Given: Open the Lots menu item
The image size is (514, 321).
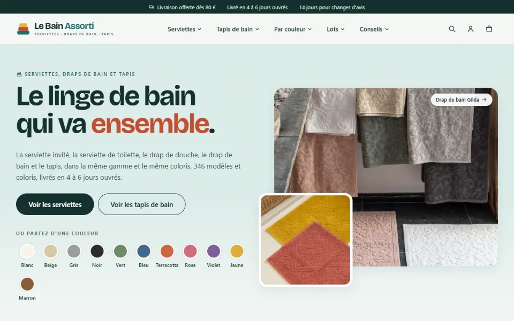Looking at the screenshot, I should (x=336, y=29).
